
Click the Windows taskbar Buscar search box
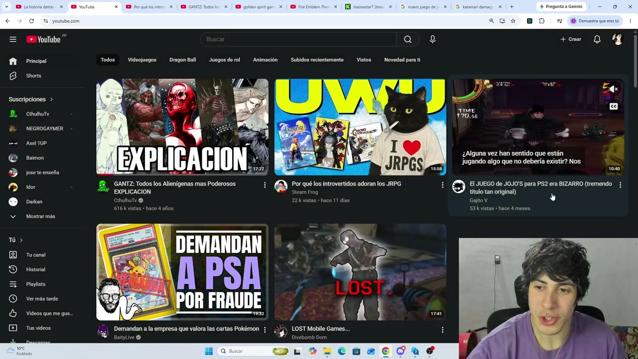[252, 351]
